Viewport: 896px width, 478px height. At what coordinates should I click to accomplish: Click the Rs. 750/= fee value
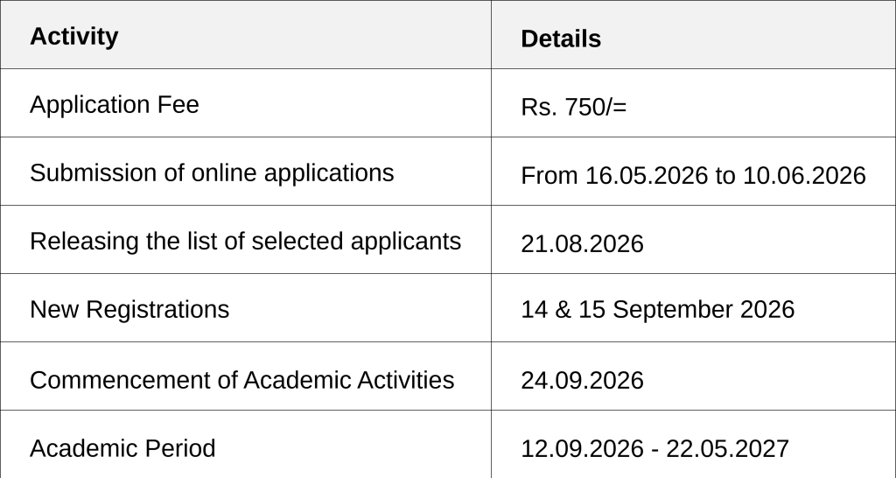point(574,107)
